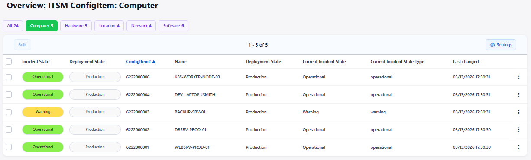Click the ascending sort arrow beside ConfigItem#

154,62
